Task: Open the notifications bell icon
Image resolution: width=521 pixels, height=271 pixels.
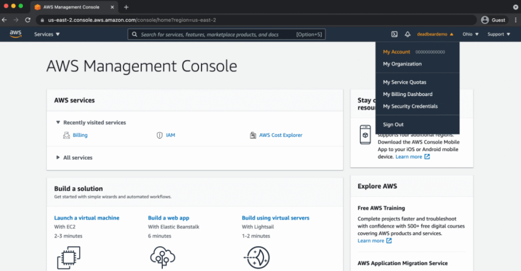Action: (x=408, y=34)
